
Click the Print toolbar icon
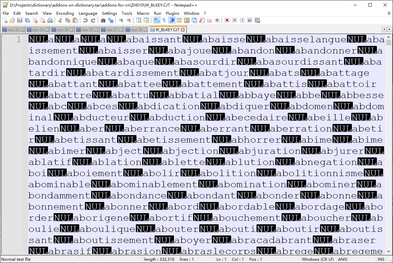[x=50, y=20]
